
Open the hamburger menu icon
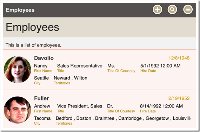(188, 9)
